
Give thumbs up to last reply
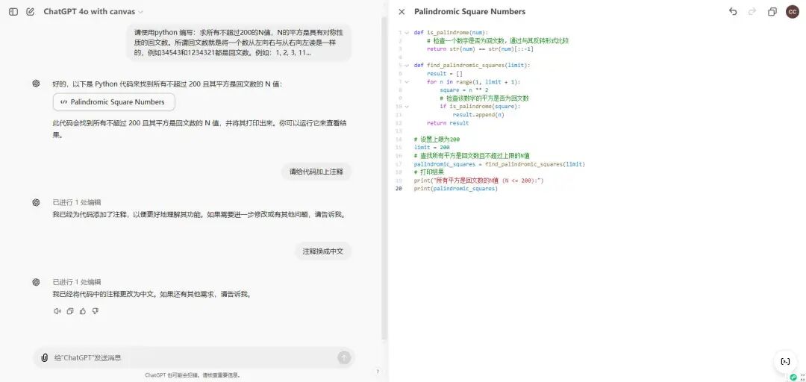(x=83, y=311)
